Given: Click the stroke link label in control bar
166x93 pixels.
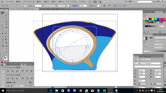Looking at the screenshot, I should coord(31,6).
